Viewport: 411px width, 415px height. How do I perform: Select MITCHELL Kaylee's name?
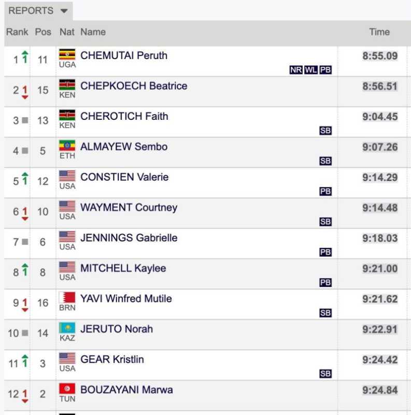click(123, 268)
